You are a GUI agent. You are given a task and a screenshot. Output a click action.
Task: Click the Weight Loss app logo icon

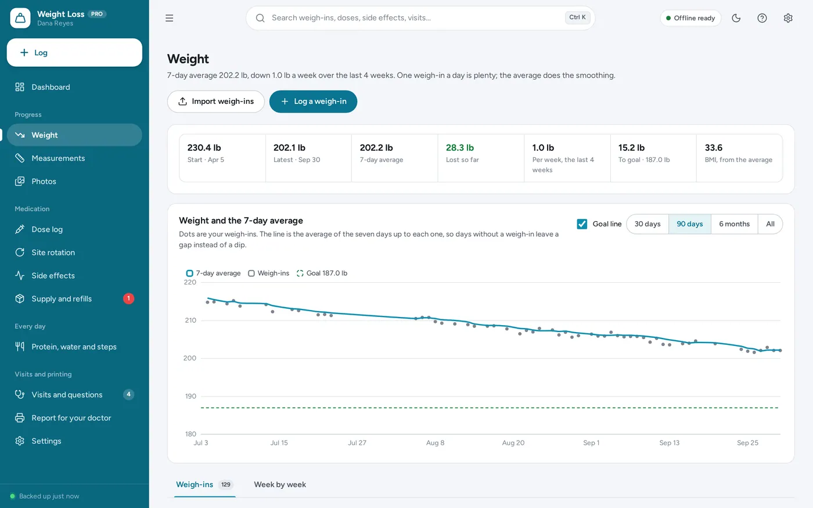[20, 18]
